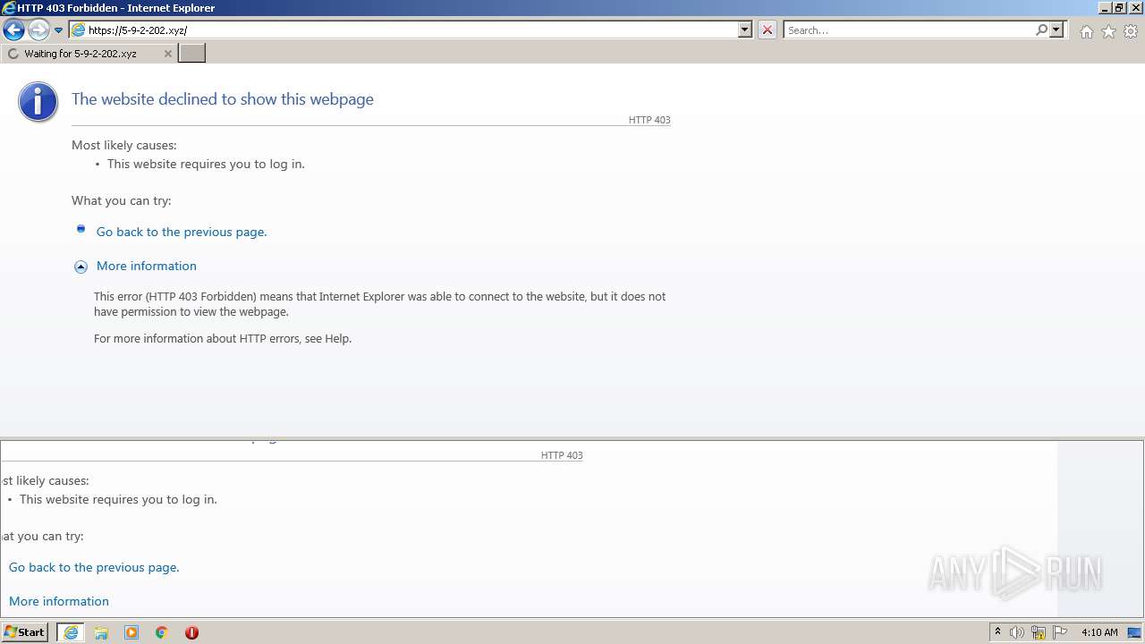Click the blue information icon
Image resolution: width=1145 pixels, height=644 pixels.
click(x=38, y=102)
